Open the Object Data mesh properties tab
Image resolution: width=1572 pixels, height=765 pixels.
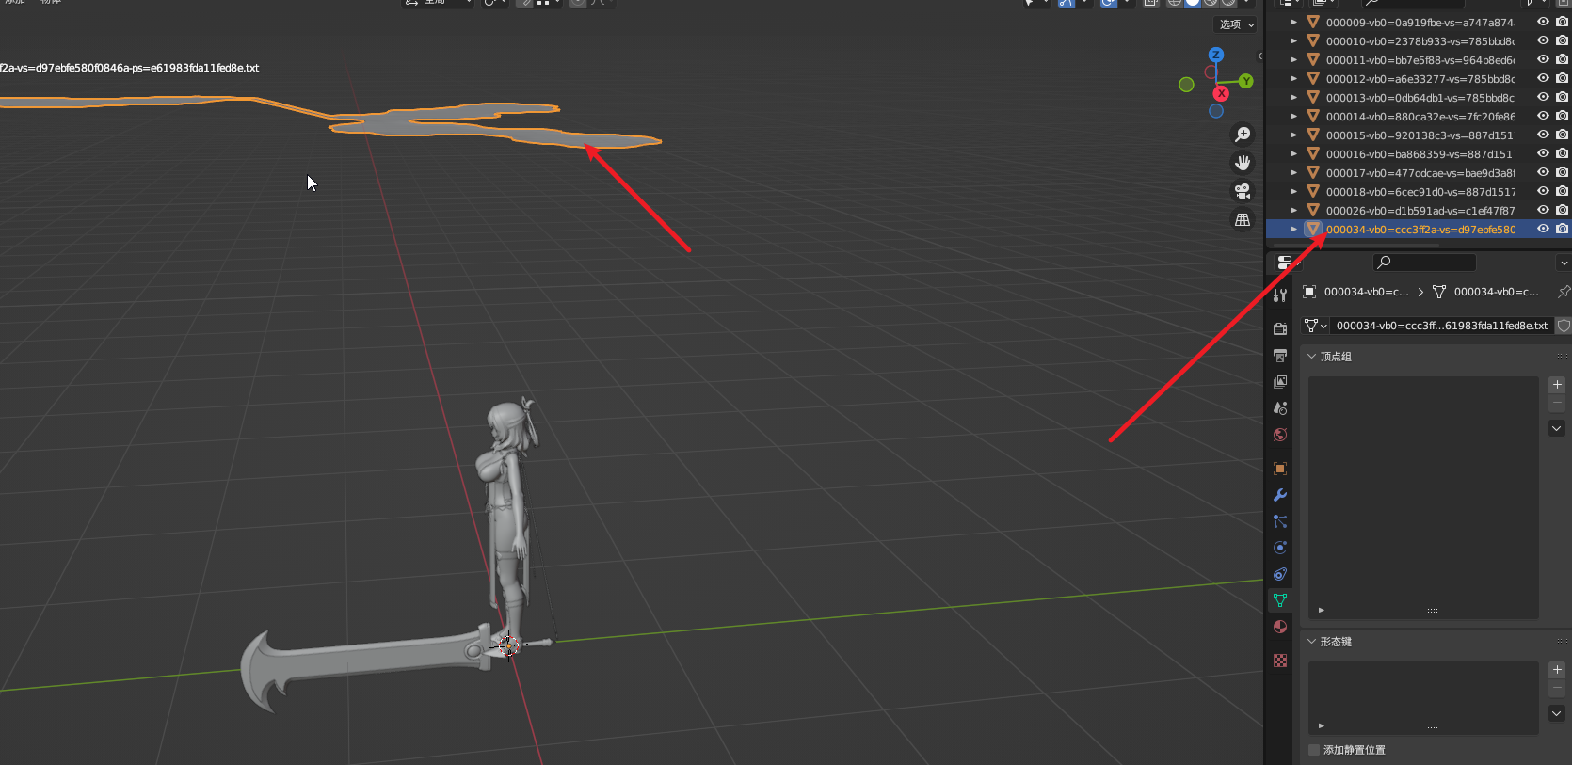tap(1280, 600)
